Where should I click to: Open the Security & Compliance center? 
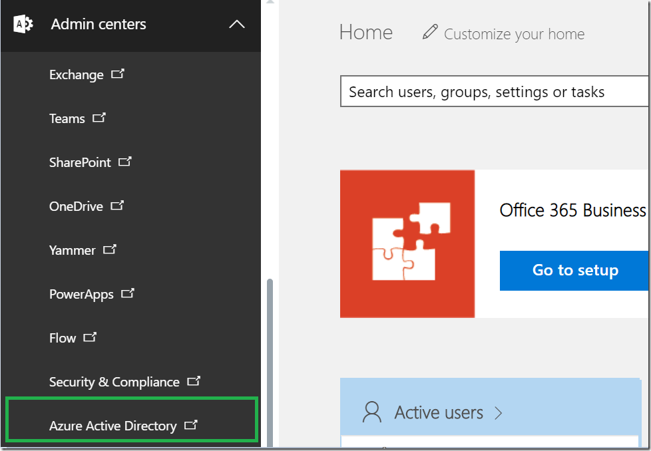point(114,382)
